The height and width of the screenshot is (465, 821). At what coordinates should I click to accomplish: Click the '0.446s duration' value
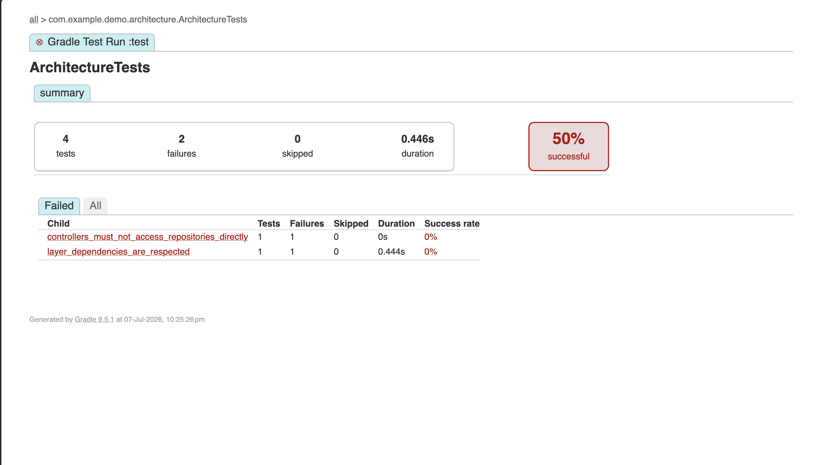point(417,146)
